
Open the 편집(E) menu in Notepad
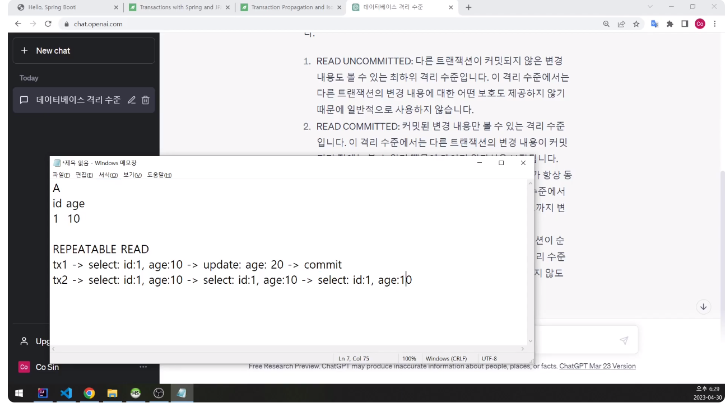point(85,175)
